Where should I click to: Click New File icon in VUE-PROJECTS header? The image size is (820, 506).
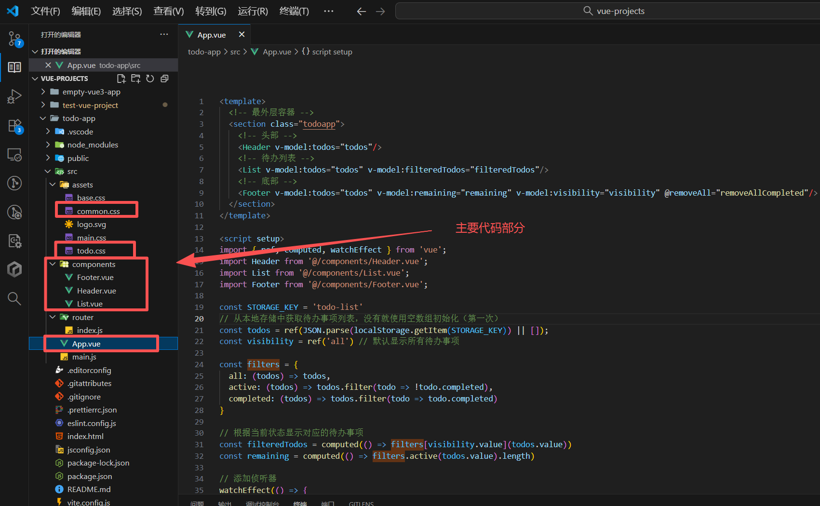[x=121, y=79]
